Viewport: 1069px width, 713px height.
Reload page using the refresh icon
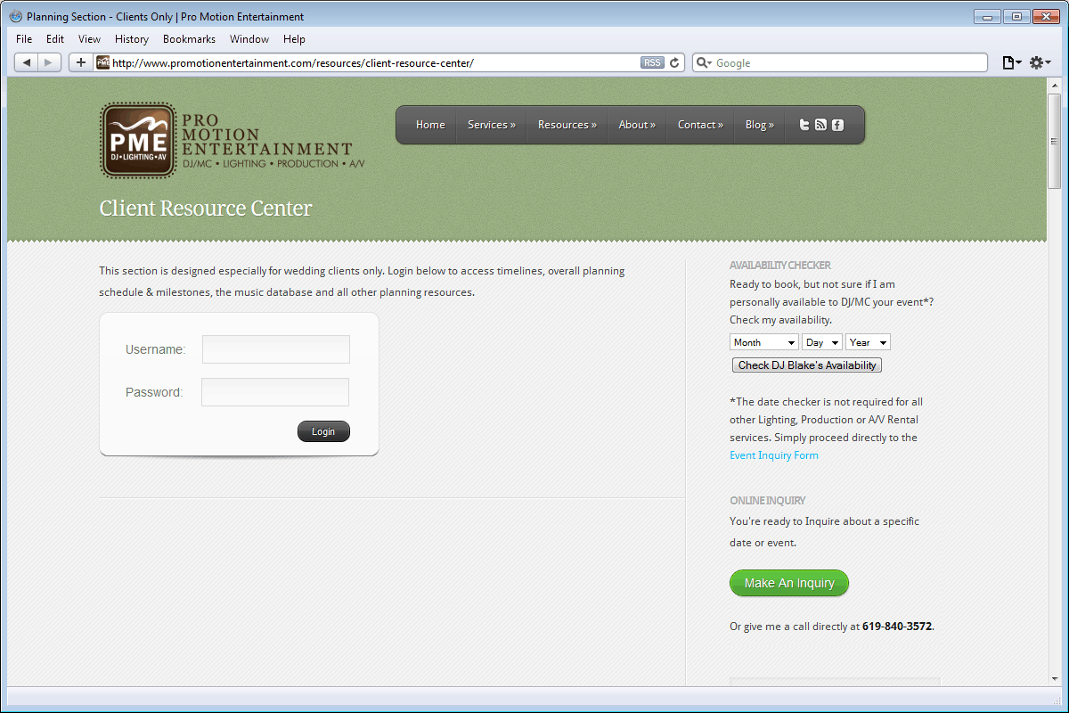(x=675, y=62)
